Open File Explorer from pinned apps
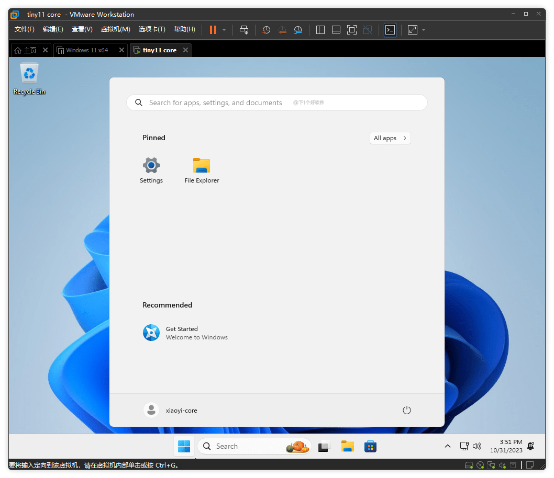Screen dimensions: 554x478 pyautogui.click(x=202, y=170)
